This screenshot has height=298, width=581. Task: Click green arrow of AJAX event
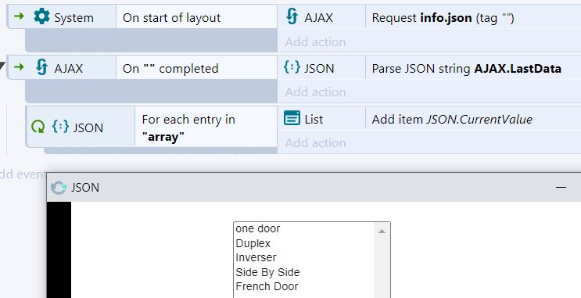(19, 66)
